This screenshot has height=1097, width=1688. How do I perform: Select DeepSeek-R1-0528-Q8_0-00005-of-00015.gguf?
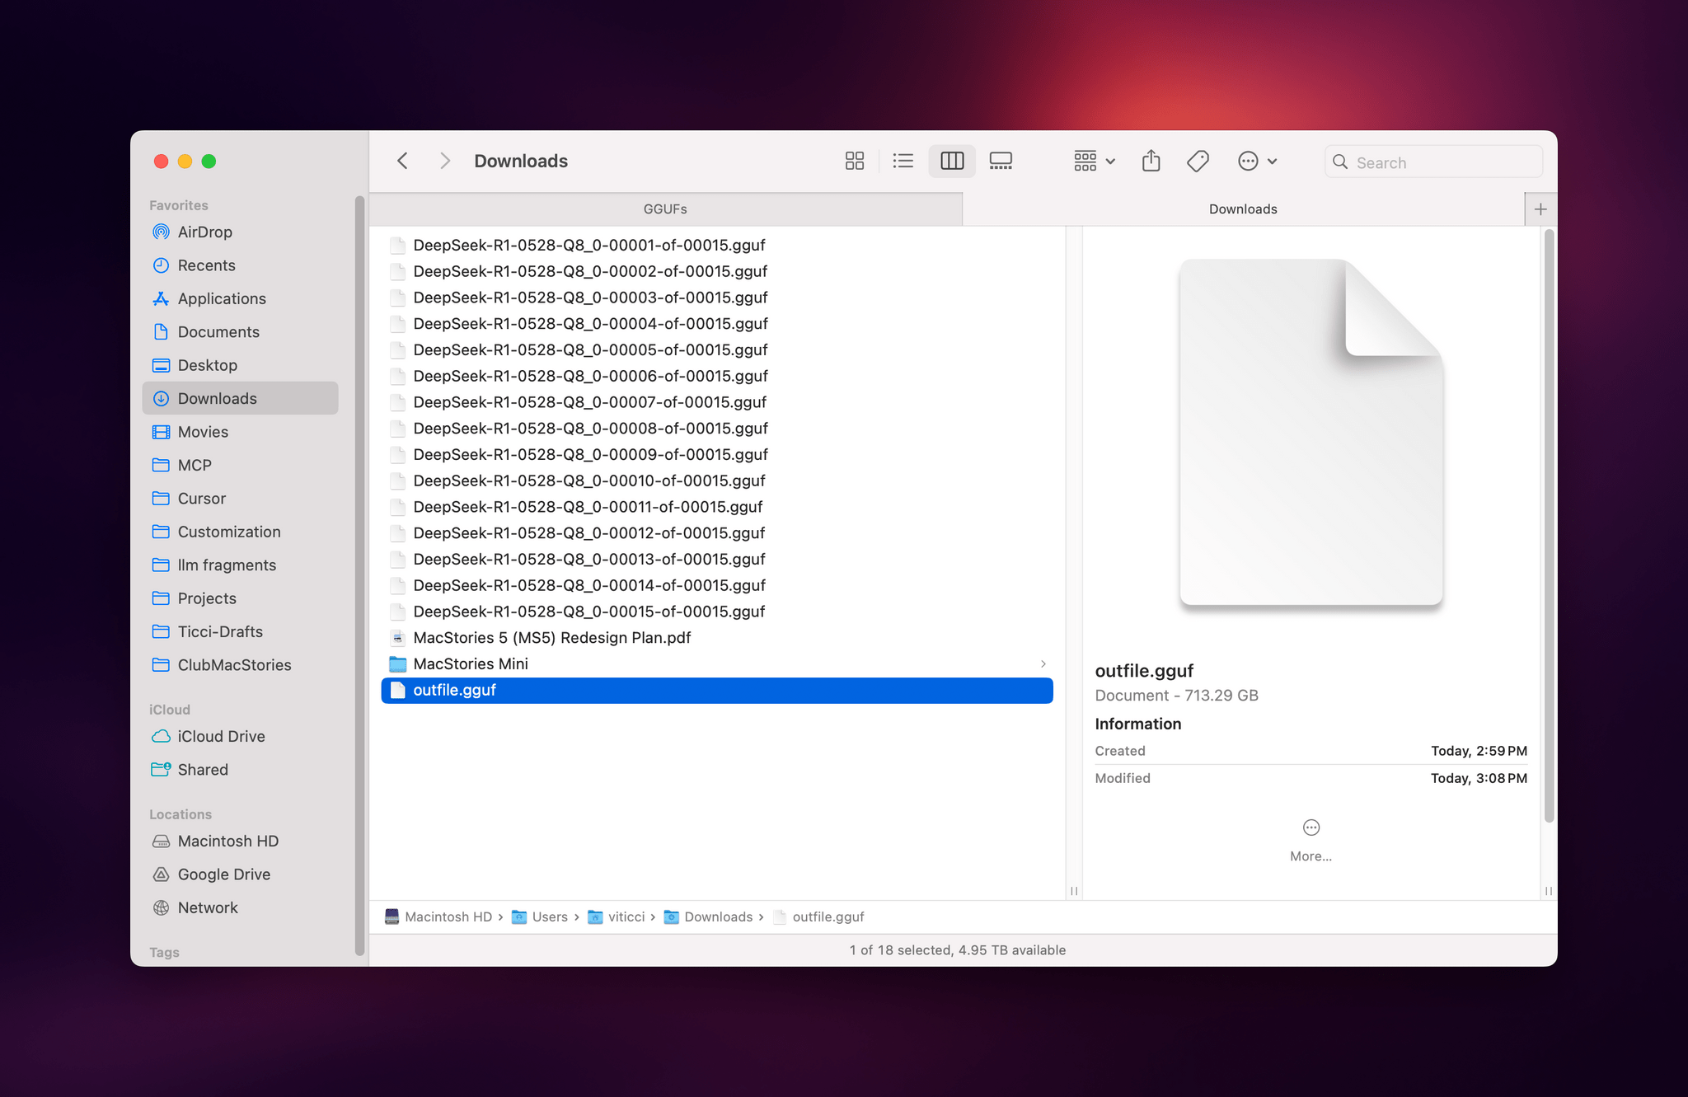717,349
